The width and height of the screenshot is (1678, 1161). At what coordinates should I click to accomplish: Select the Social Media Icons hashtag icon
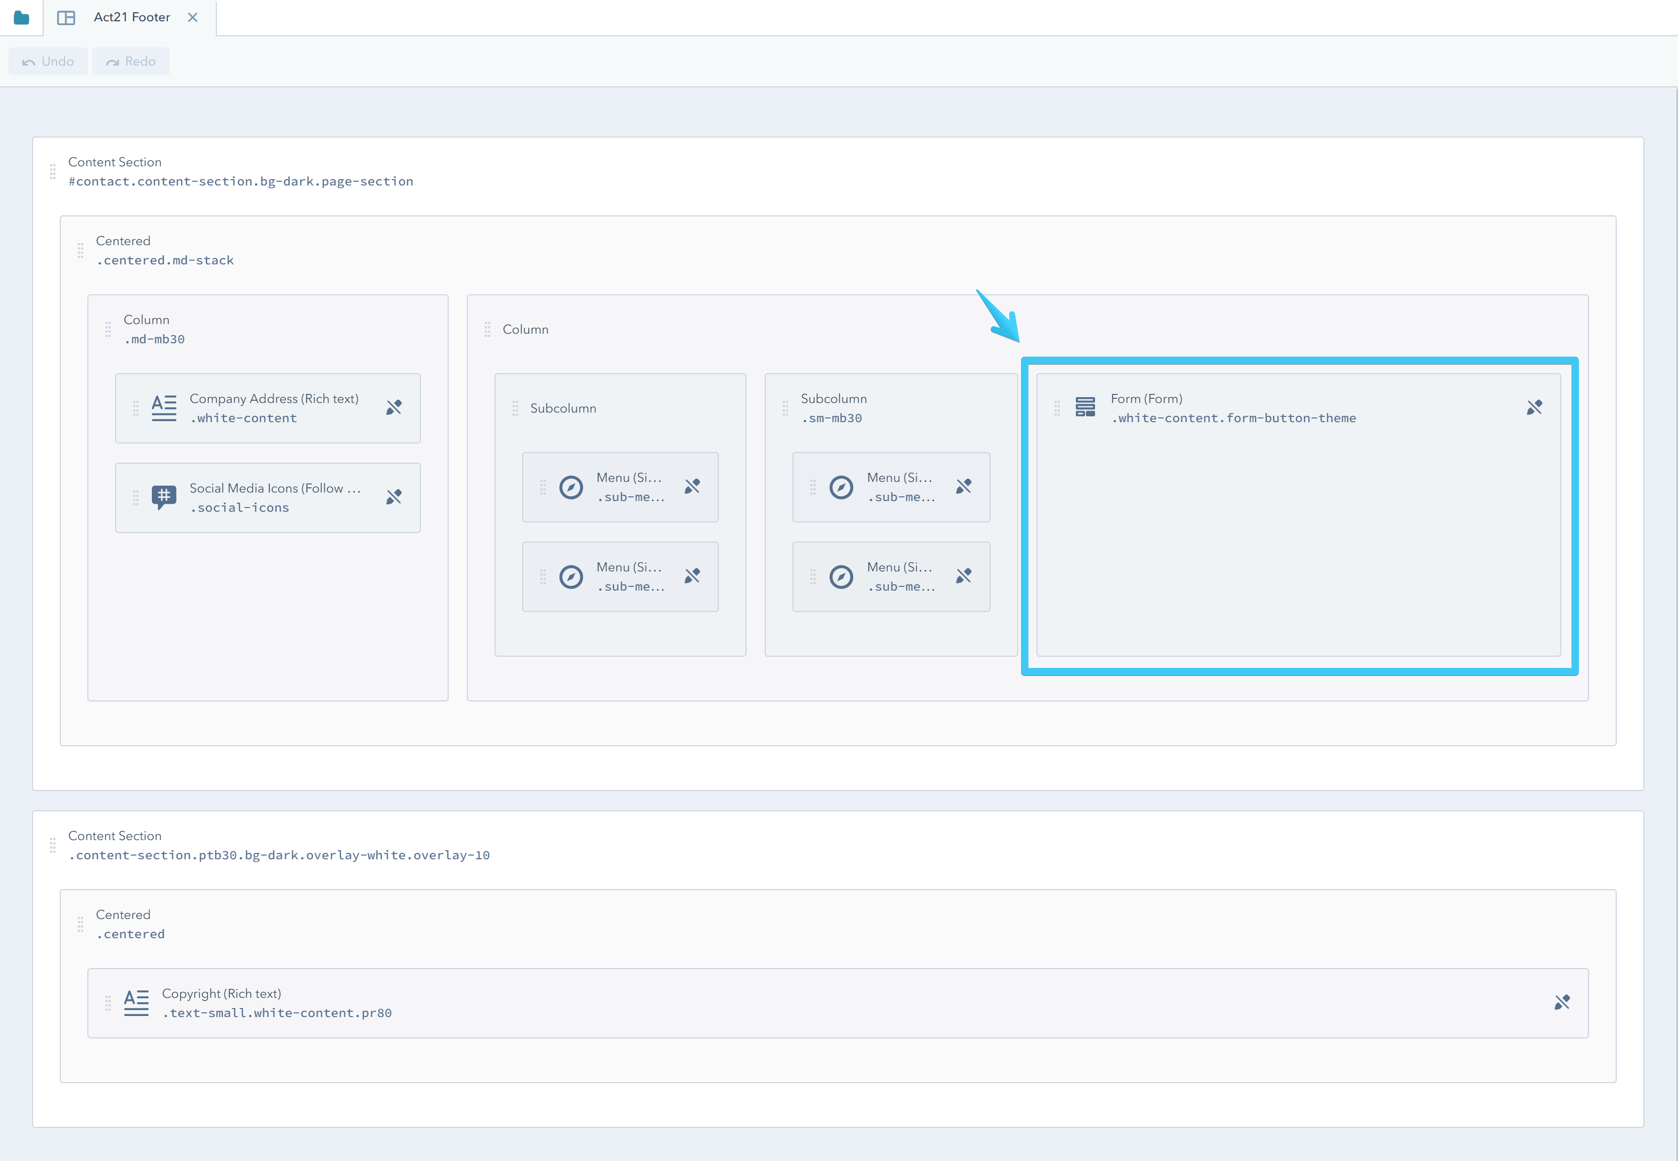point(163,497)
